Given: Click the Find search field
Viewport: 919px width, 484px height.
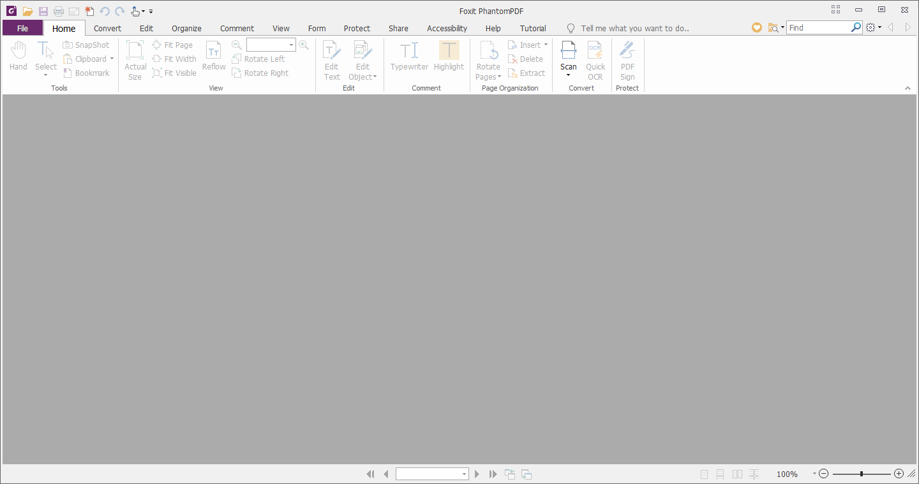Looking at the screenshot, I should (x=819, y=27).
